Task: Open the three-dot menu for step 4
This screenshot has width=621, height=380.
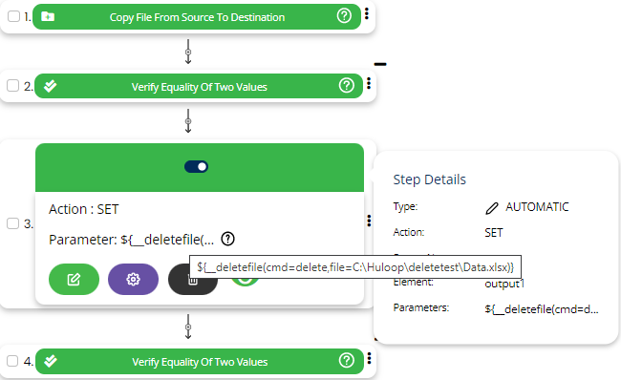Action: click(369, 358)
